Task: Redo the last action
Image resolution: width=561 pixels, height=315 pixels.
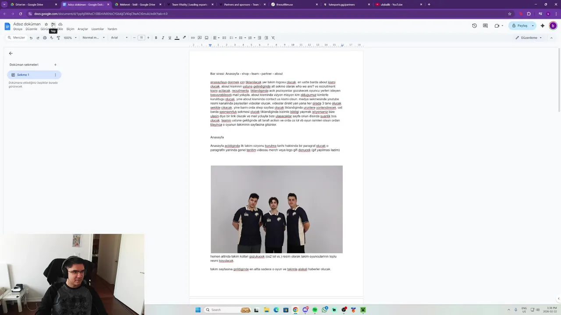Action: (x=38, y=38)
